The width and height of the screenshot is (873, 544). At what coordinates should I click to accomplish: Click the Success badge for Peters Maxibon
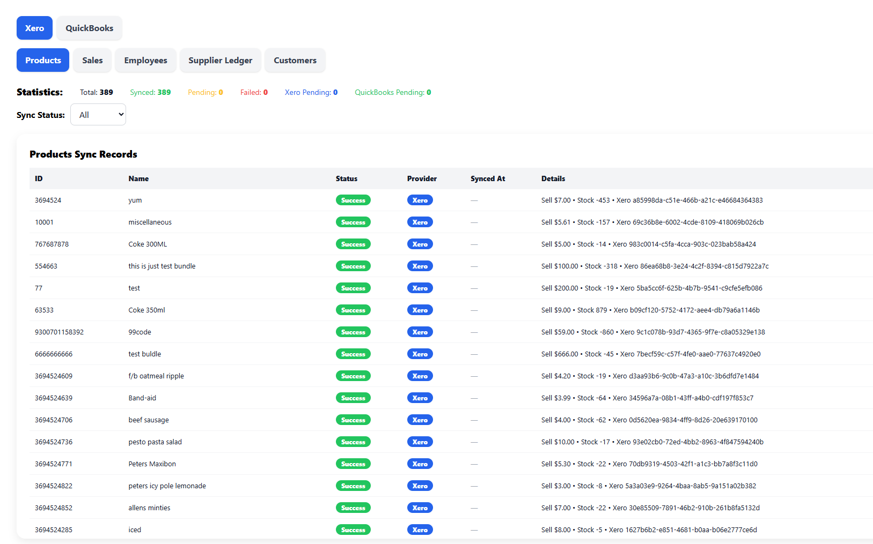coord(353,464)
